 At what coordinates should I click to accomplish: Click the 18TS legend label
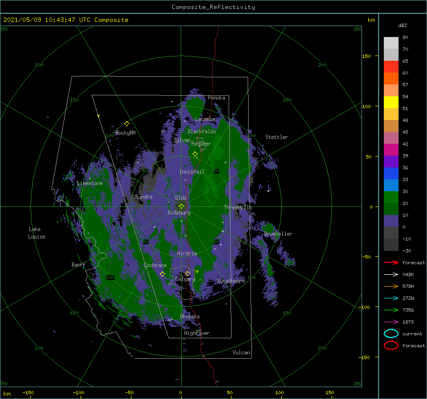click(x=408, y=322)
